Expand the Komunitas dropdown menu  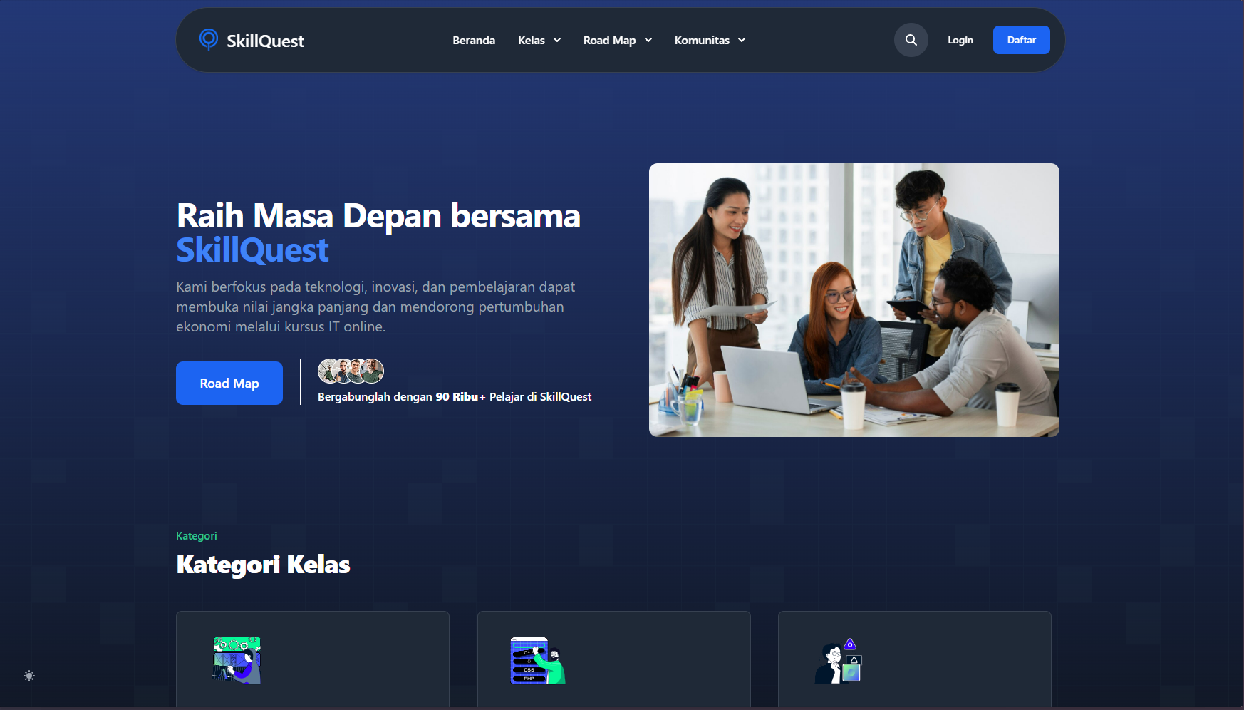[x=710, y=41]
